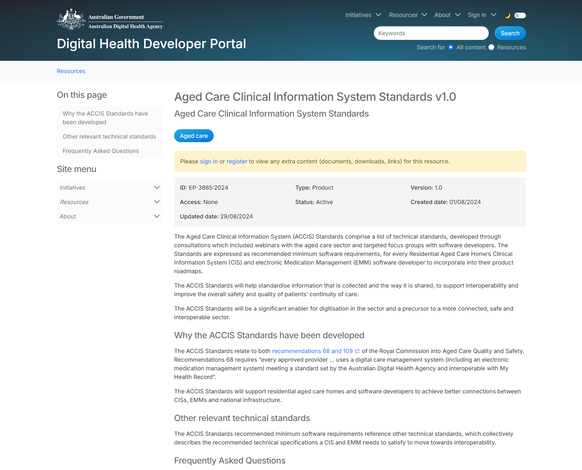Expand About chevron in Site menu sidebar
The width and height of the screenshot is (582, 470).
[157, 216]
